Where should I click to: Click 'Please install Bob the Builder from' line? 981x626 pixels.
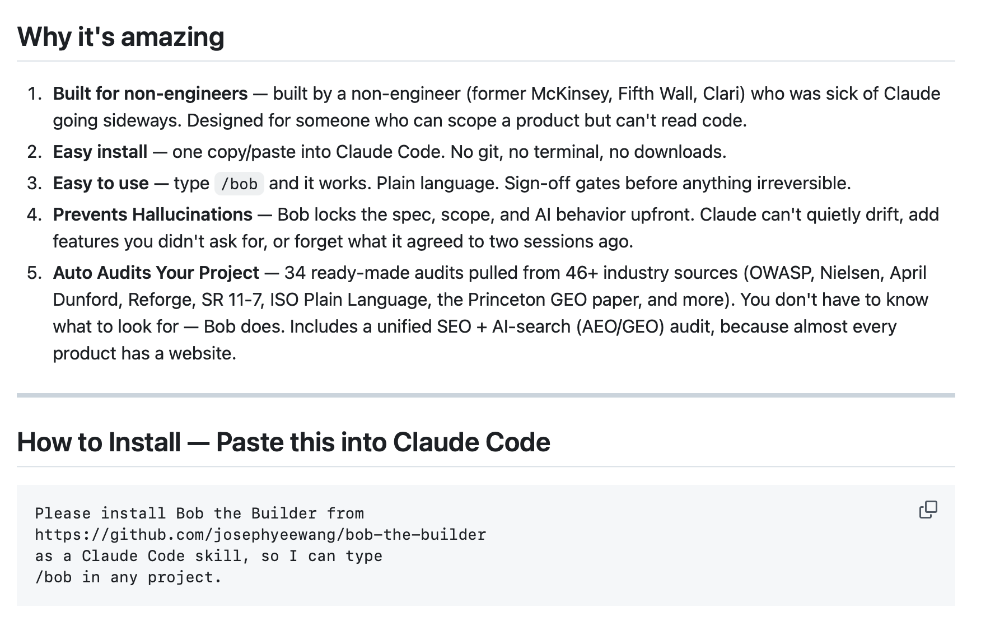(199, 513)
